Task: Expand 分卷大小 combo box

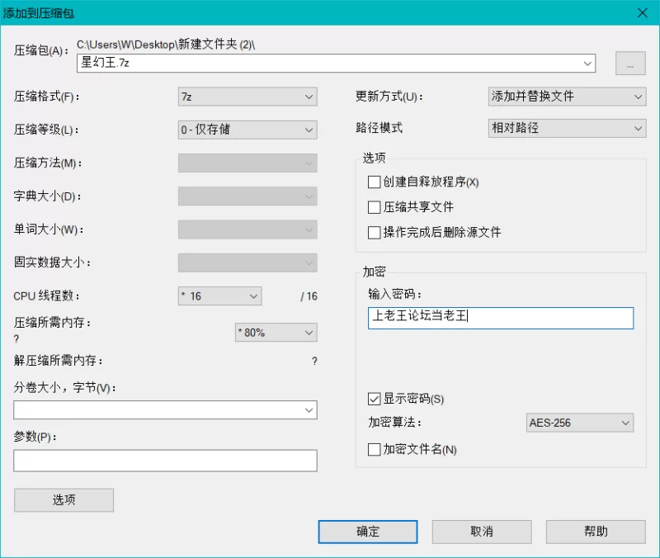Action: click(165, 409)
